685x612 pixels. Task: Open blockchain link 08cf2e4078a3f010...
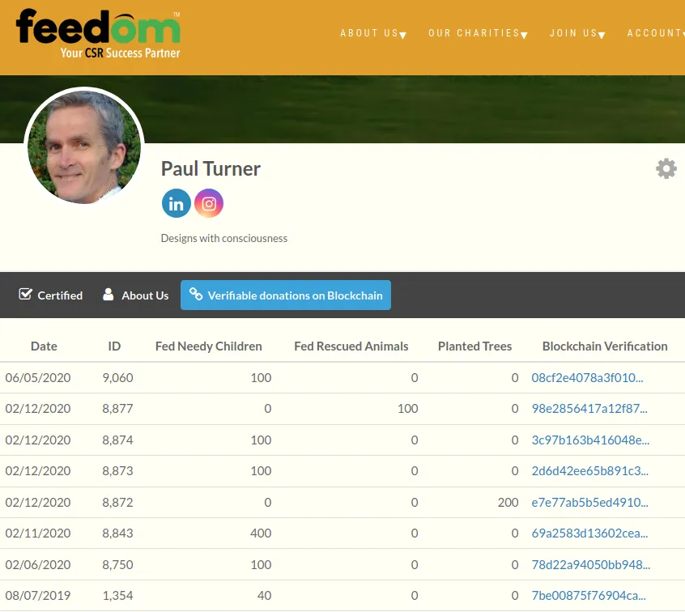(x=587, y=378)
